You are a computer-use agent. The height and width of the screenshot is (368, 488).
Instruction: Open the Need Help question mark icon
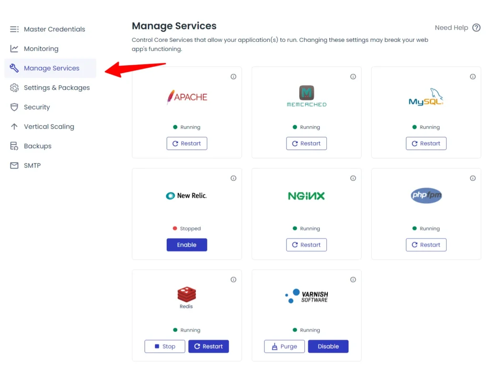(476, 28)
